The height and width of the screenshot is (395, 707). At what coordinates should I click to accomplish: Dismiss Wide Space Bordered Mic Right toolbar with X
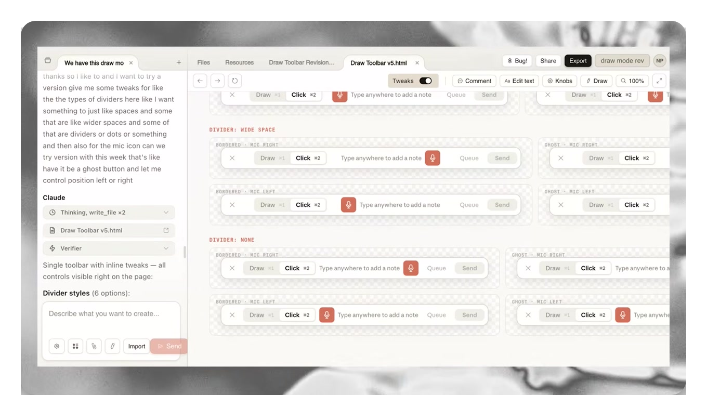pyautogui.click(x=232, y=158)
